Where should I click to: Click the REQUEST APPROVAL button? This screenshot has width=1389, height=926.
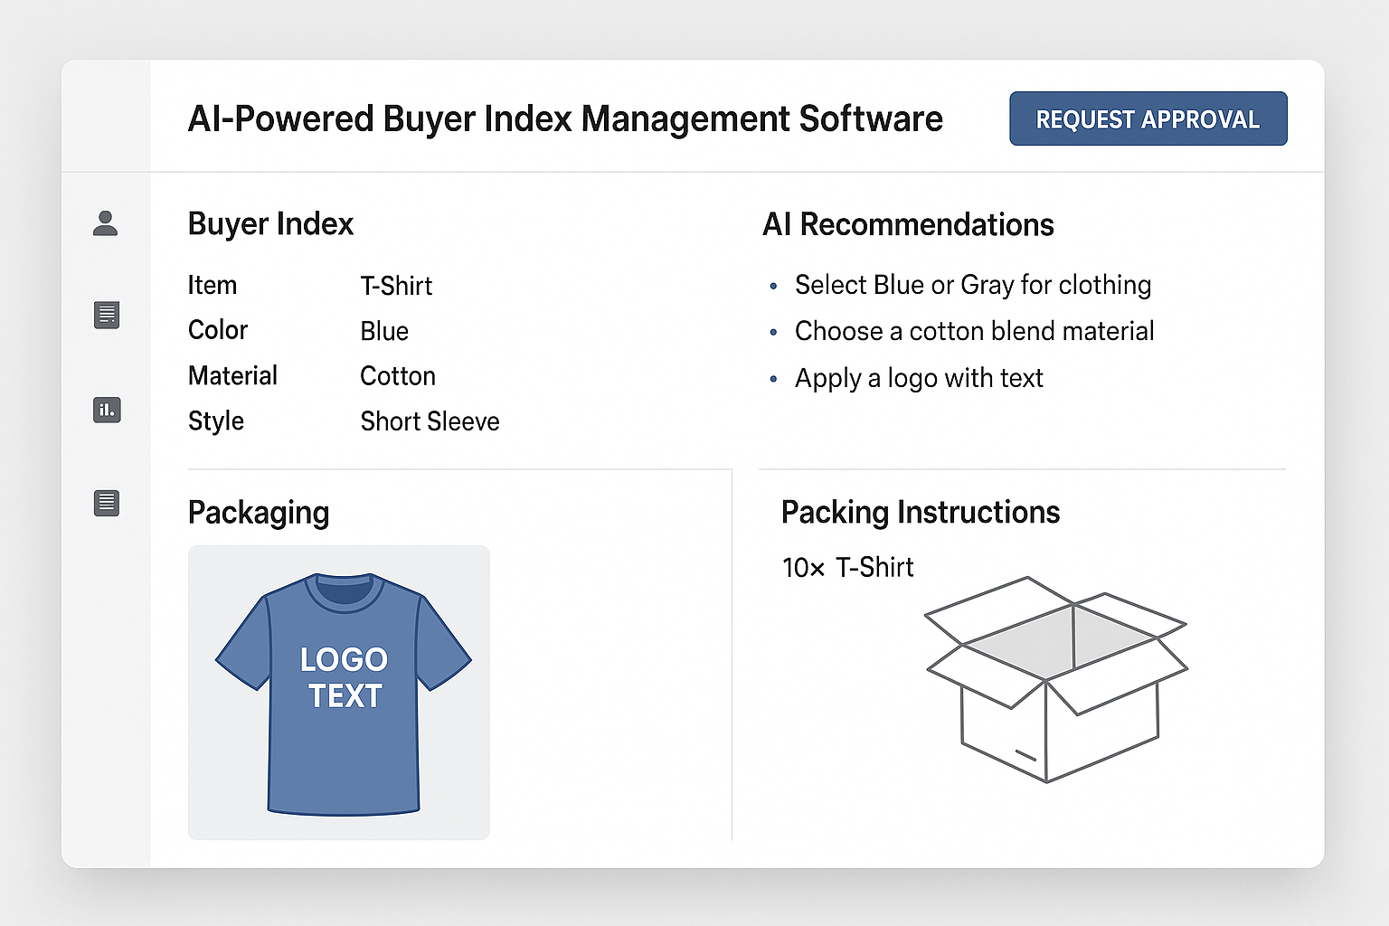(x=1148, y=118)
